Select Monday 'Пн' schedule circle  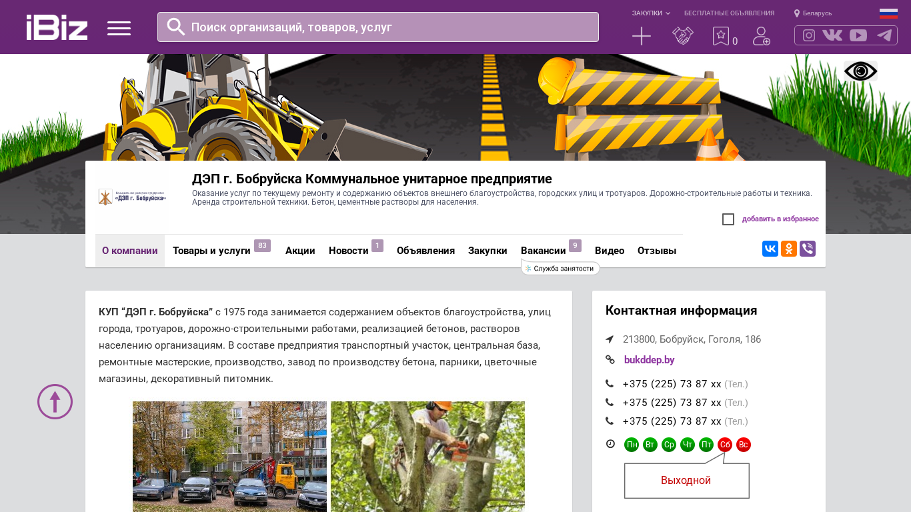click(x=632, y=445)
